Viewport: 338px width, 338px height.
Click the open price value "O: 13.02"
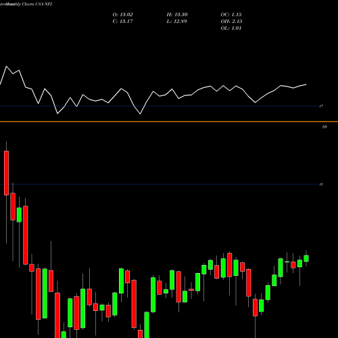pos(122,15)
